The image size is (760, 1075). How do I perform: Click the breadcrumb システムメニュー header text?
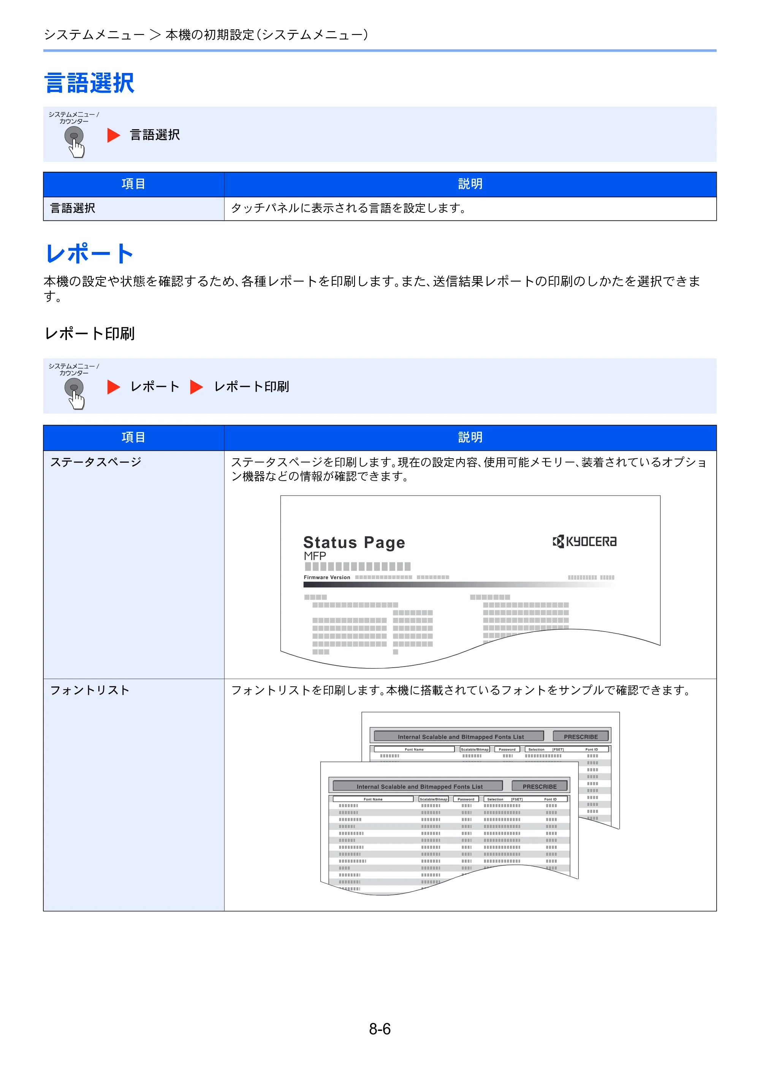[206, 35]
